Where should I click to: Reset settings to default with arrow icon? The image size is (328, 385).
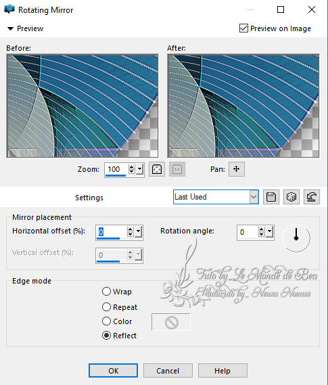point(312,197)
